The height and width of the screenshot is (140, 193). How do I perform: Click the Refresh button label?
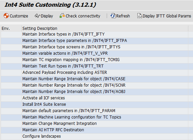point(123,16)
